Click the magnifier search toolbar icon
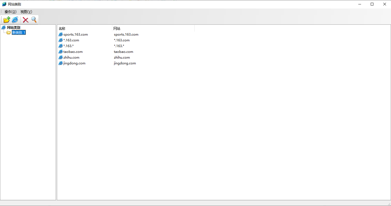The image size is (391, 206). [34, 20]
